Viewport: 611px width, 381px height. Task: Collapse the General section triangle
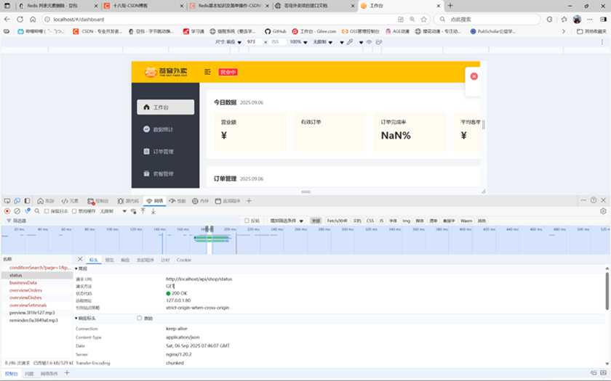coord(76,269)
